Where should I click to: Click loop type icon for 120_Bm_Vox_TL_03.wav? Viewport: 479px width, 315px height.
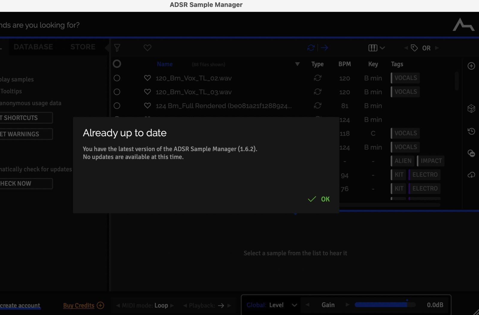tap(318, 92)
